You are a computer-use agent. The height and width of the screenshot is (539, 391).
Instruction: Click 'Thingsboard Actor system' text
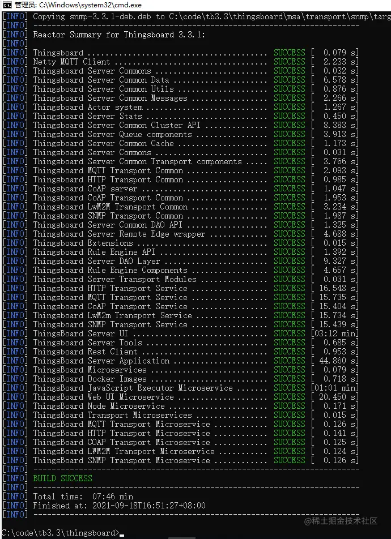tap(88, 107)
